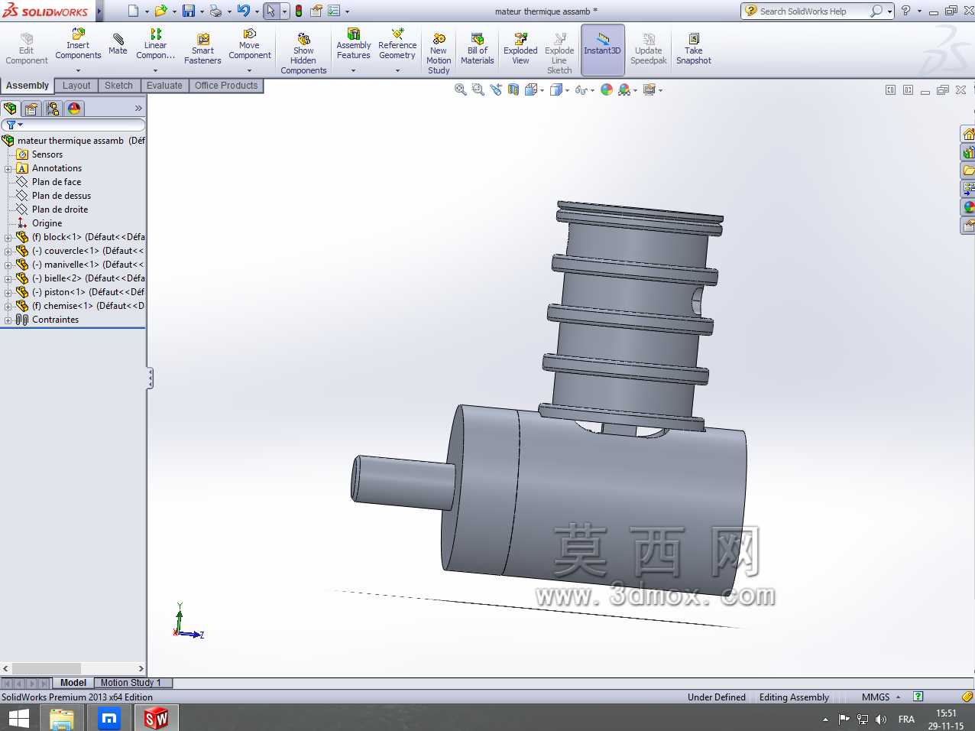Click Take Snapshot icon
Image resolution: width=975 pixels, height=731 pixels.
click(694, 39)
